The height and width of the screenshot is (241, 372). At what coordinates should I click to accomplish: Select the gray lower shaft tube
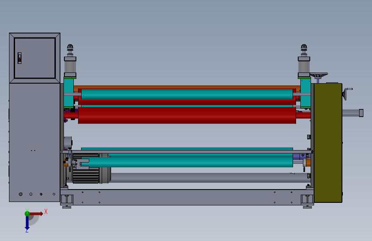tap(210, 178)
